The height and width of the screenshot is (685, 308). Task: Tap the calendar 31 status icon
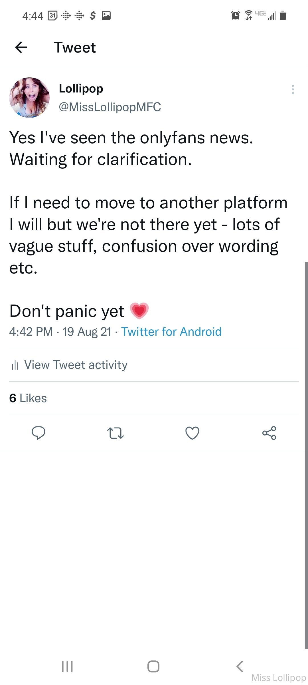52,15
